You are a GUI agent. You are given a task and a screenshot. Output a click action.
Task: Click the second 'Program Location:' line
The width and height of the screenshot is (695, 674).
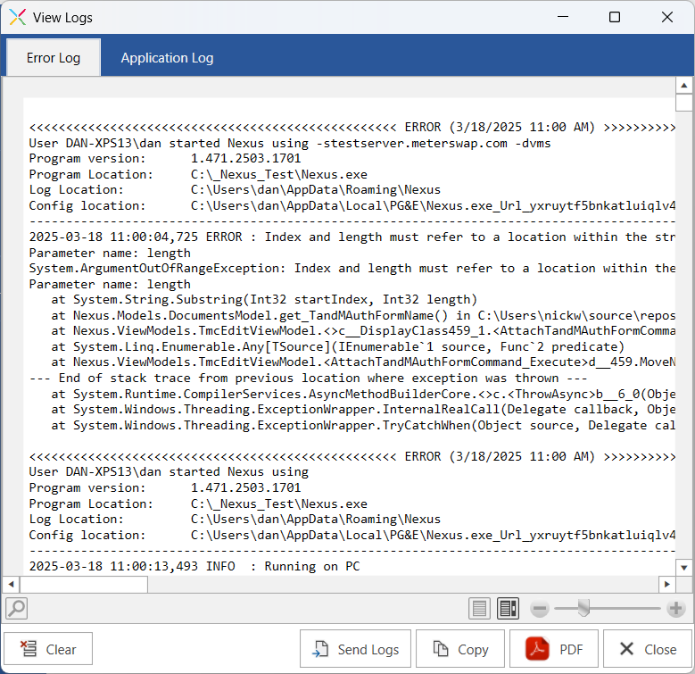tap(198, 504)
